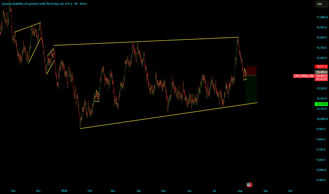Click the May label on time axis

[164, 191]
